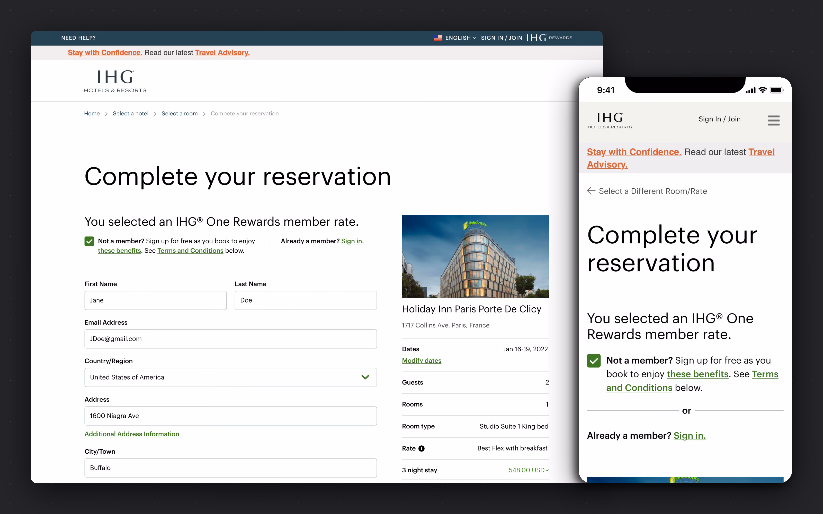Uncheck mobile Not a member checkbox
Screen dimensions: 823x514
594,361
